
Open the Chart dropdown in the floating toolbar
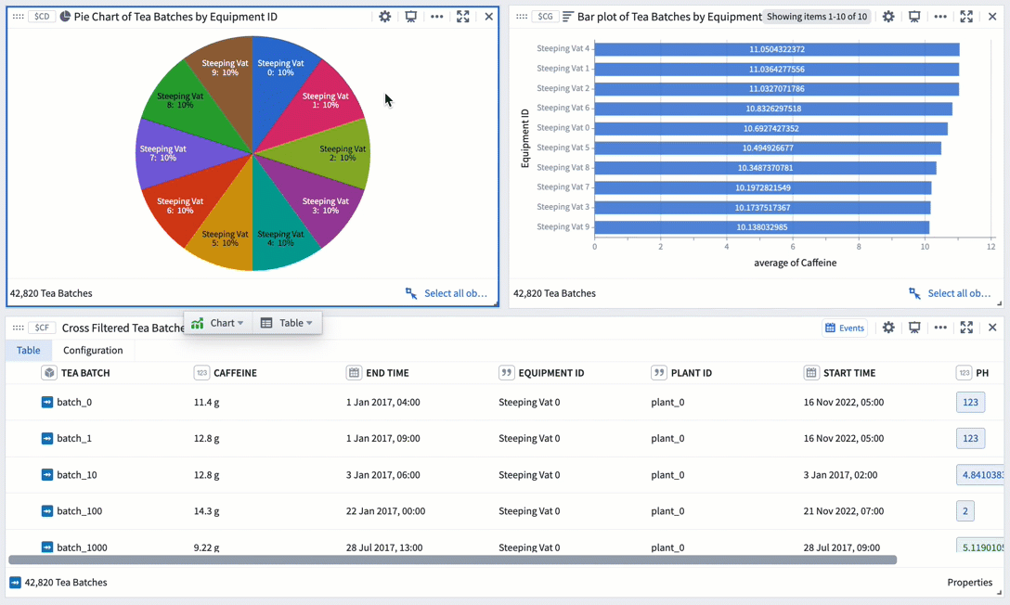pos(218,323)
